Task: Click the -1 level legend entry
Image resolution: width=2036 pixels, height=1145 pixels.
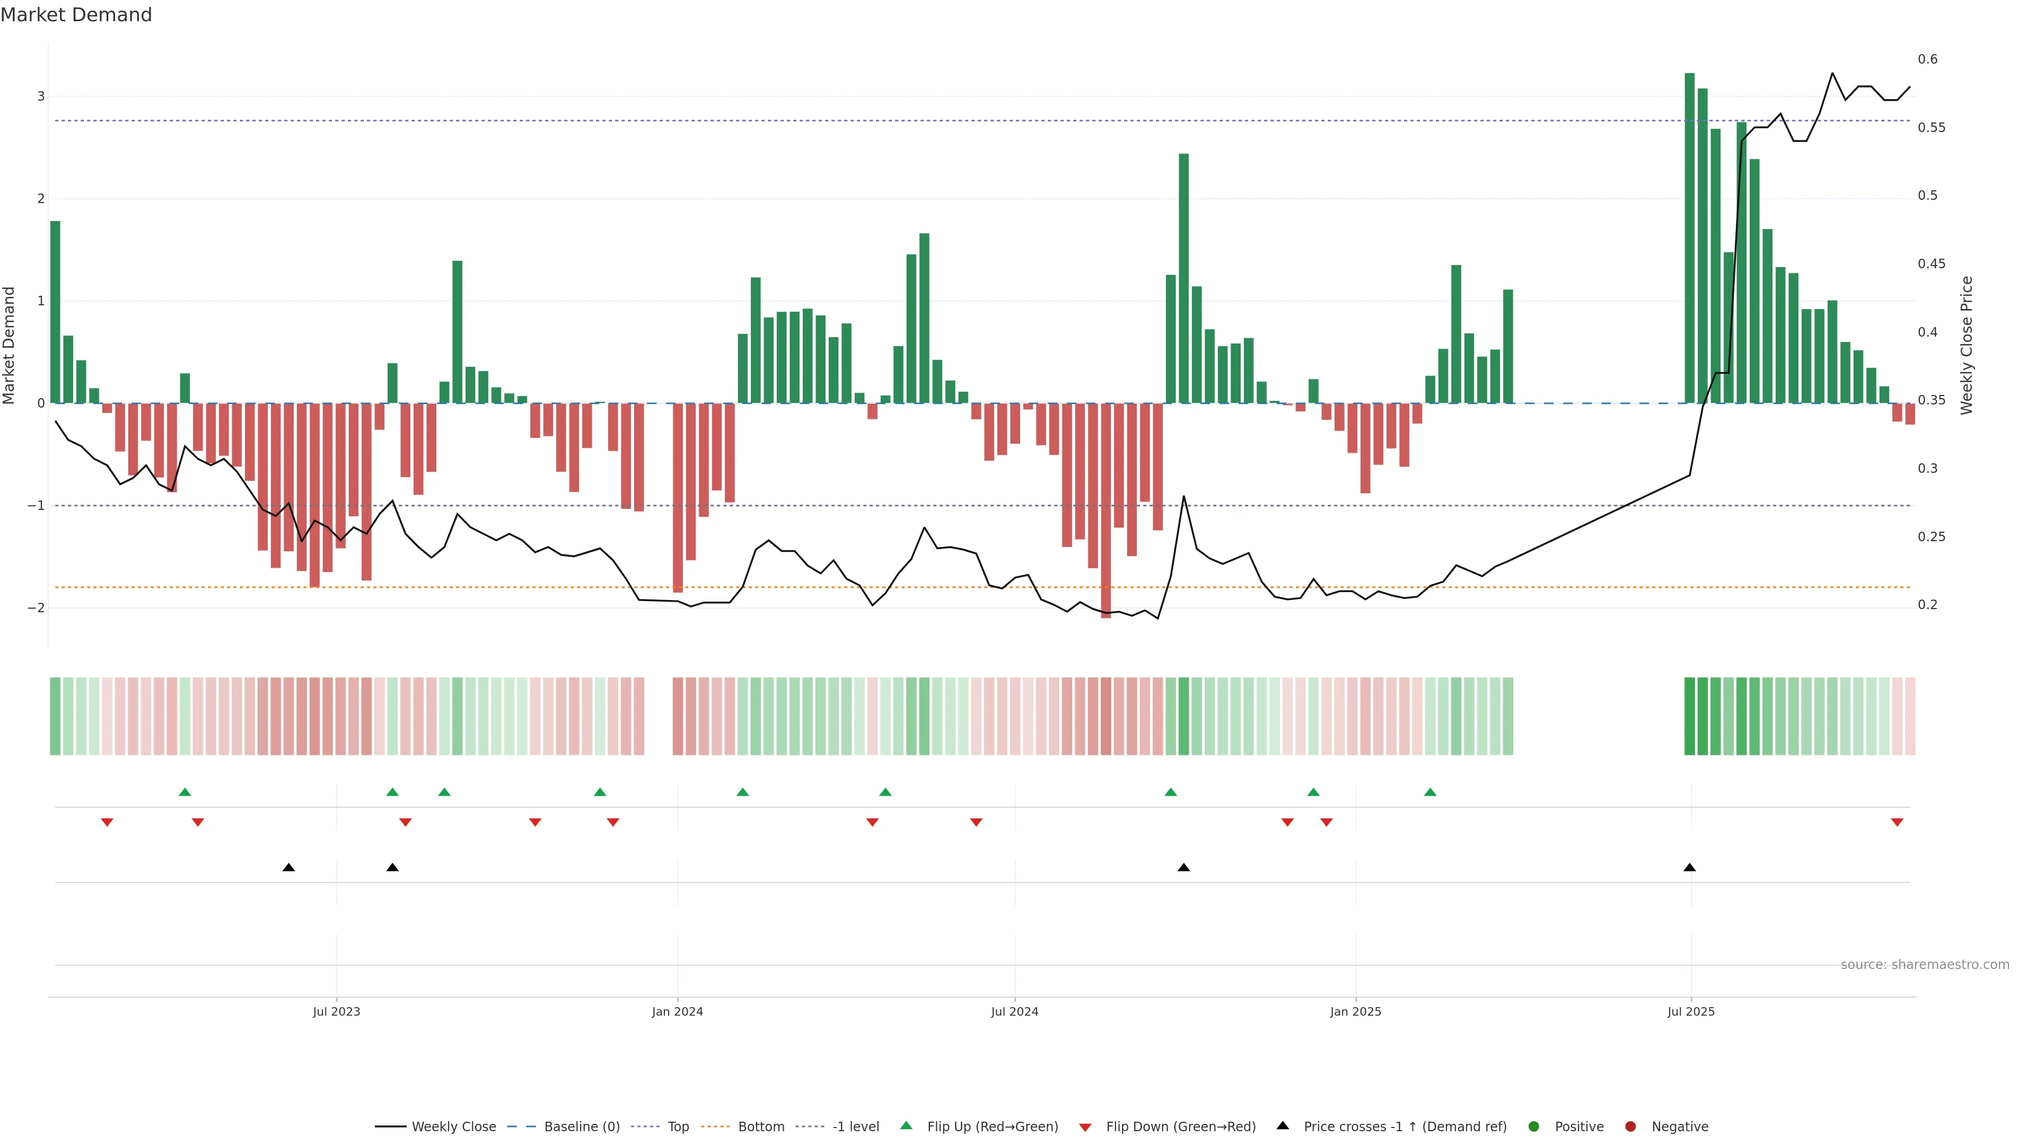Action: coord(855,1126)
